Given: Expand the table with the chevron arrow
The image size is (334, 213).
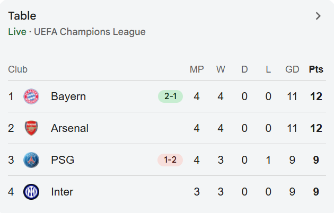Looking at the screenshot, I should 318,16.
